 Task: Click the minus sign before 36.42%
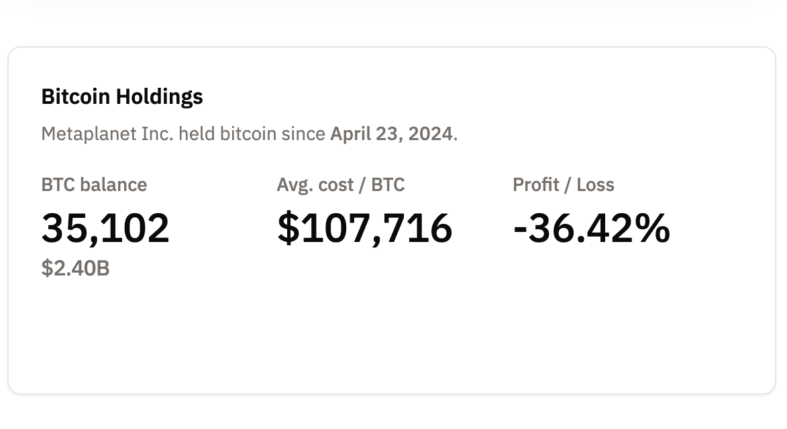click(520, 229)
